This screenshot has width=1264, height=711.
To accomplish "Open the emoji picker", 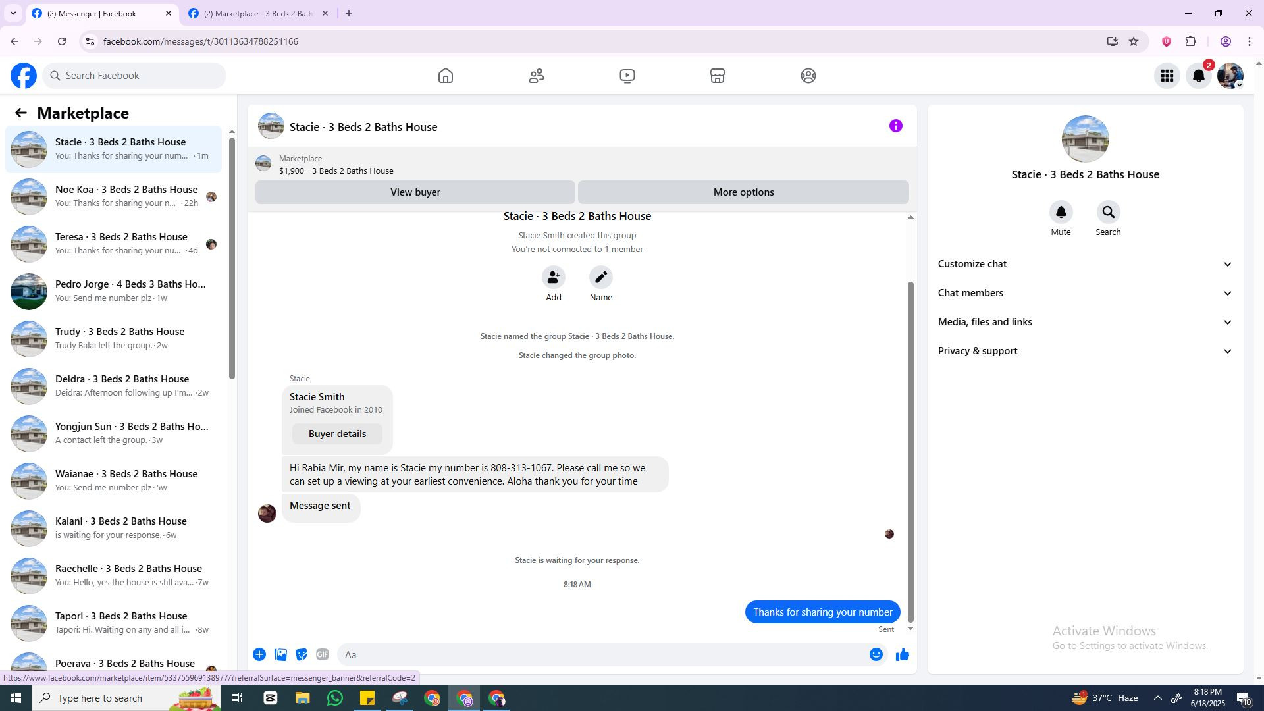I will pos(876,654).
